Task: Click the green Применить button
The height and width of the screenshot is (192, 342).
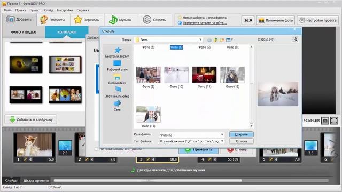Action: coord(198,150)
